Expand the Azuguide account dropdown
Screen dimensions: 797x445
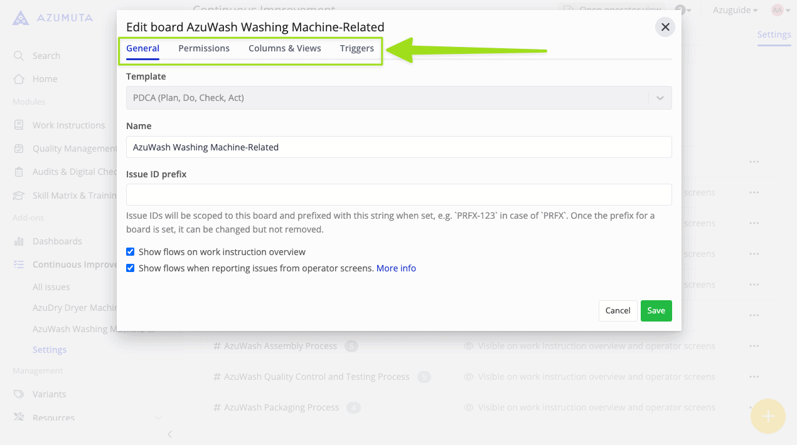(735, 10)
